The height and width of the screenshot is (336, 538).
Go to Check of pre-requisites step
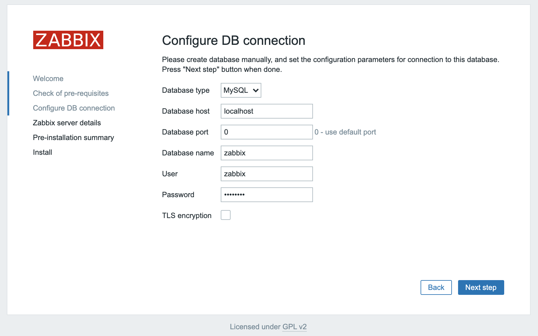click(x=71, y=93)
